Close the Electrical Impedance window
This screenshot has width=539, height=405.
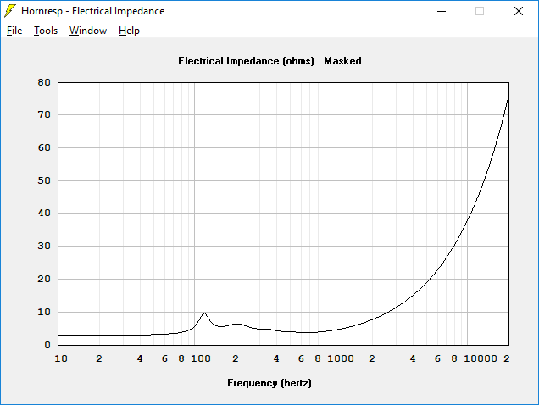click(519, 11)
